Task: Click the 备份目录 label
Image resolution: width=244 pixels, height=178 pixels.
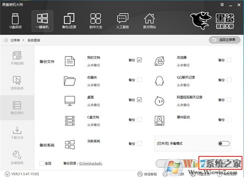Action: [x=70, y=163]
